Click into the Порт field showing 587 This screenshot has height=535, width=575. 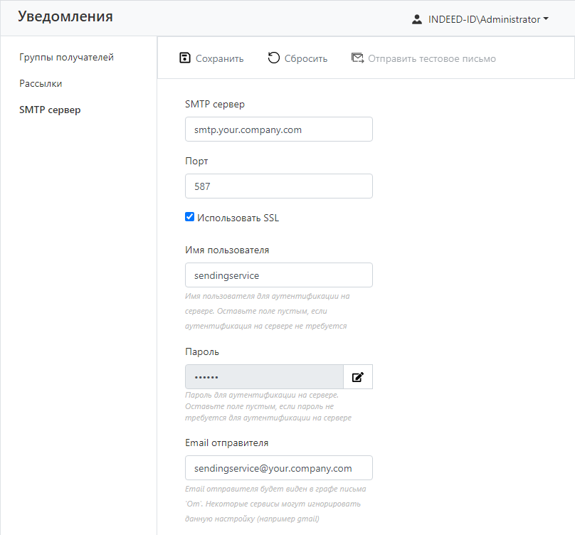pos(278,186)
